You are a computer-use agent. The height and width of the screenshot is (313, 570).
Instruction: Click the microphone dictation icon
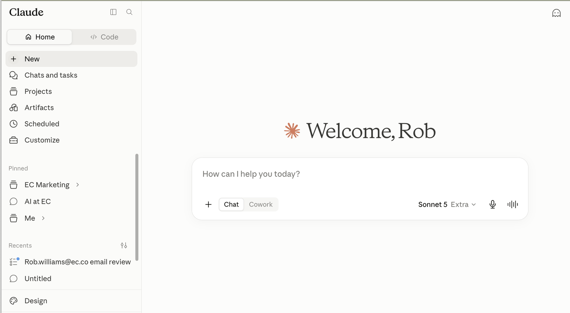(493, 204)
